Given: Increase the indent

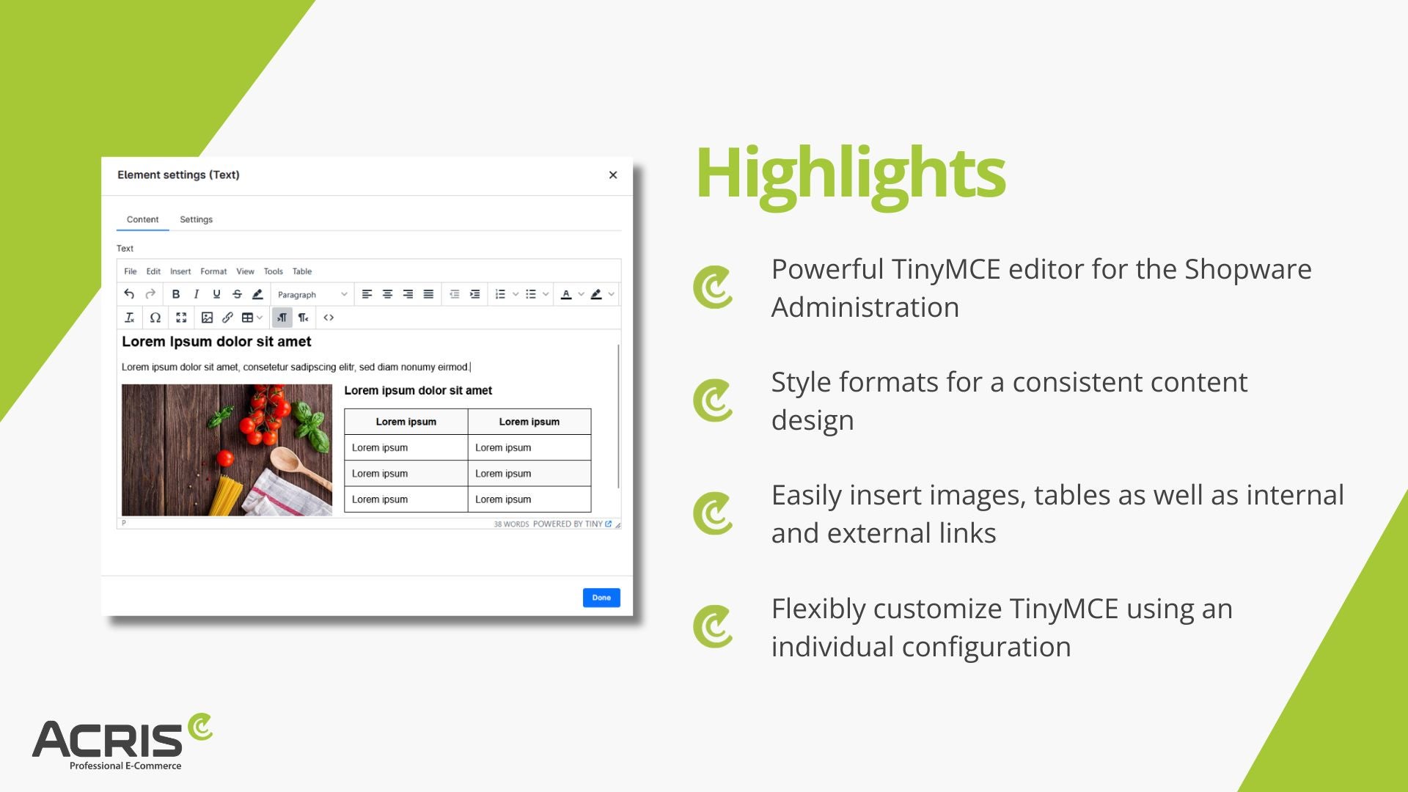Looking at the screenshot, I should point(475,294).
